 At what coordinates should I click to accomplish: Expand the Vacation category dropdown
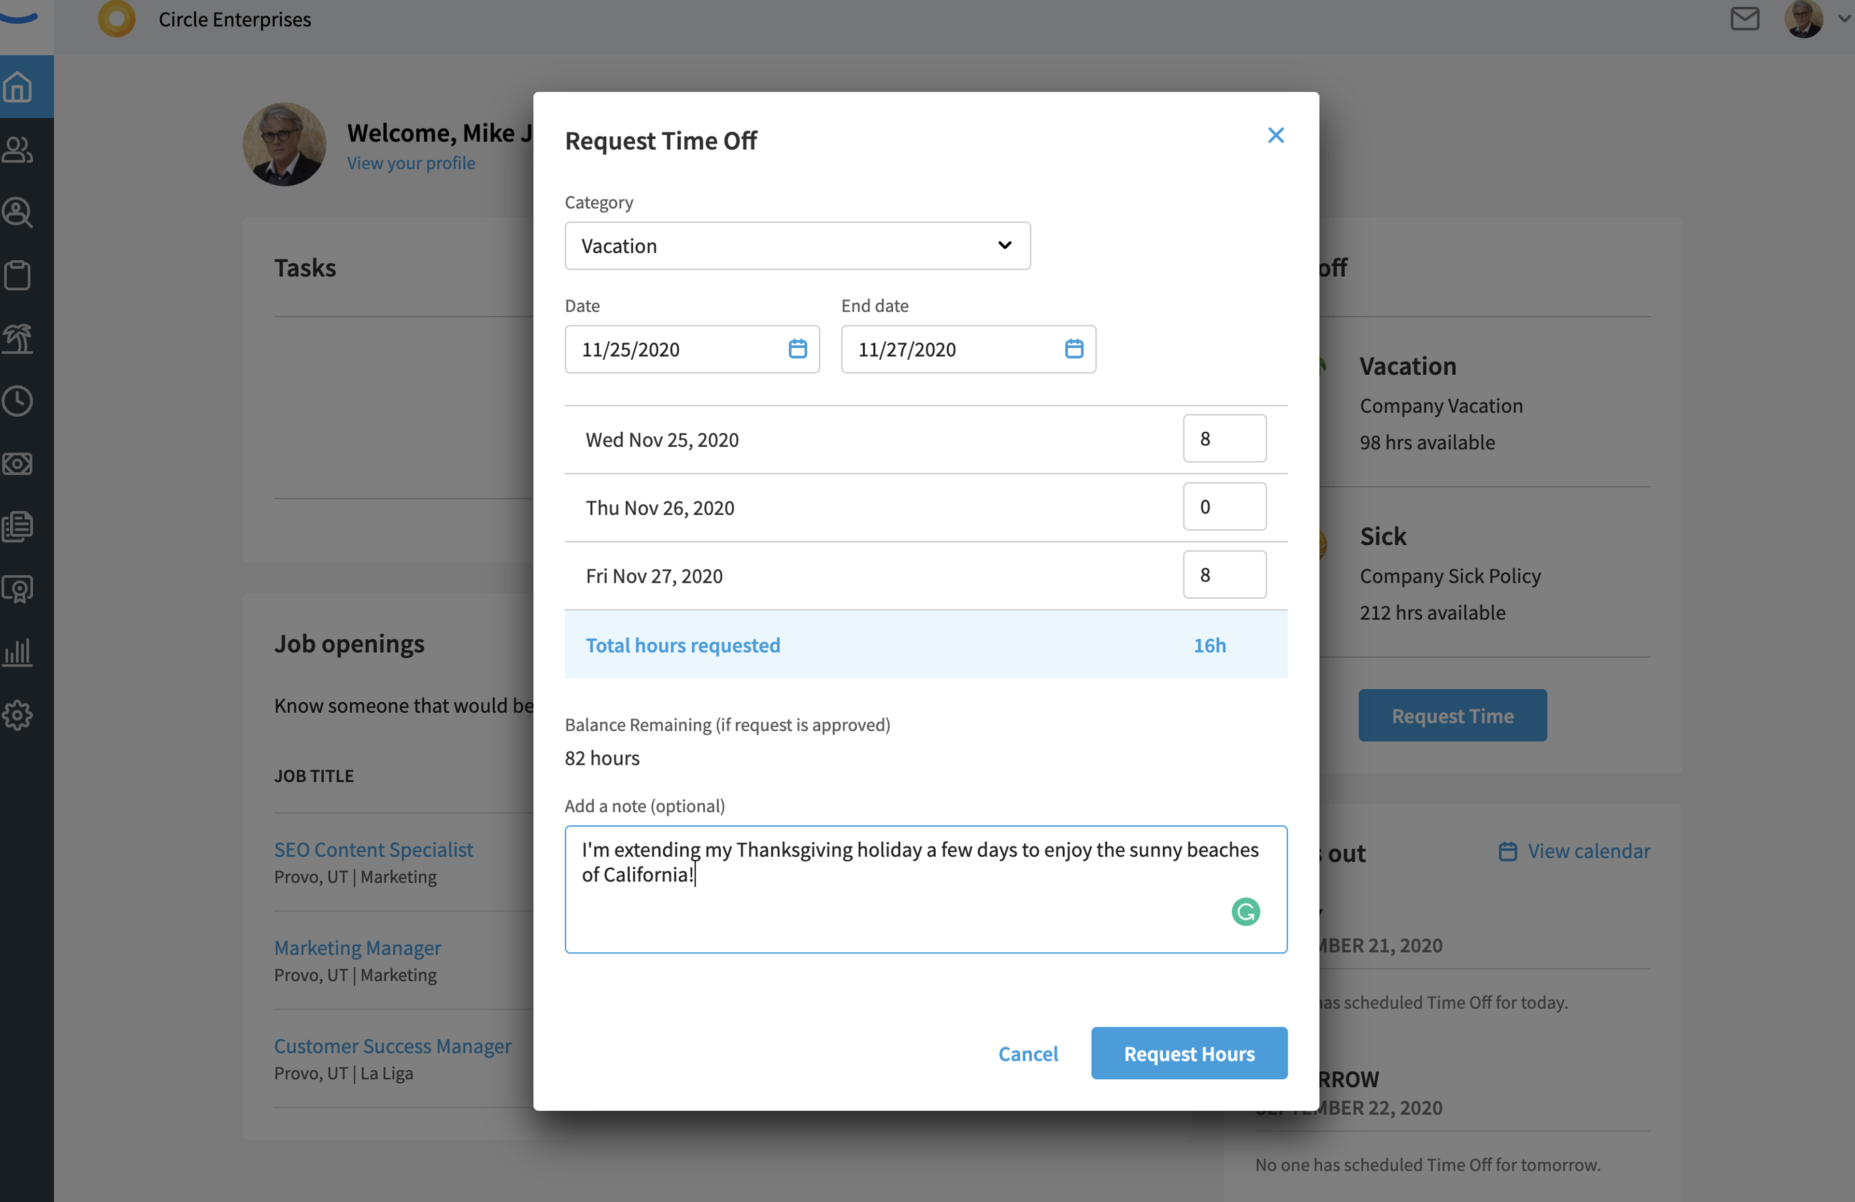tap(798, 246)
